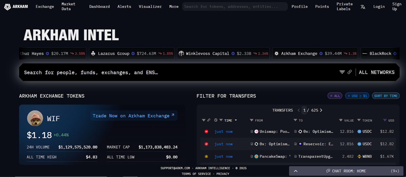
Task: Click the $1.67K USD value
Action: coord(387,156)
